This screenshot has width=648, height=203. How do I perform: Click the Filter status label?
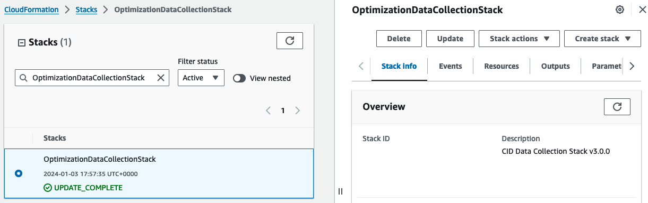(x=197, y=61)
